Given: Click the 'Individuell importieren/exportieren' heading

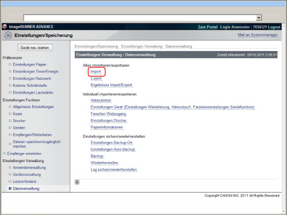Looking at the screenshot, I should click(x=110, y=94).
